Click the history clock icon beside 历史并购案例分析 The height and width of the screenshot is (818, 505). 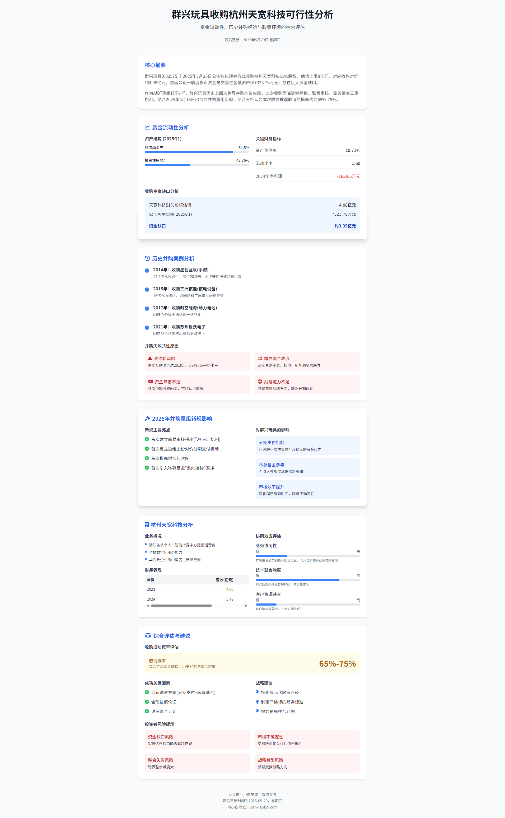click(147, 258)
